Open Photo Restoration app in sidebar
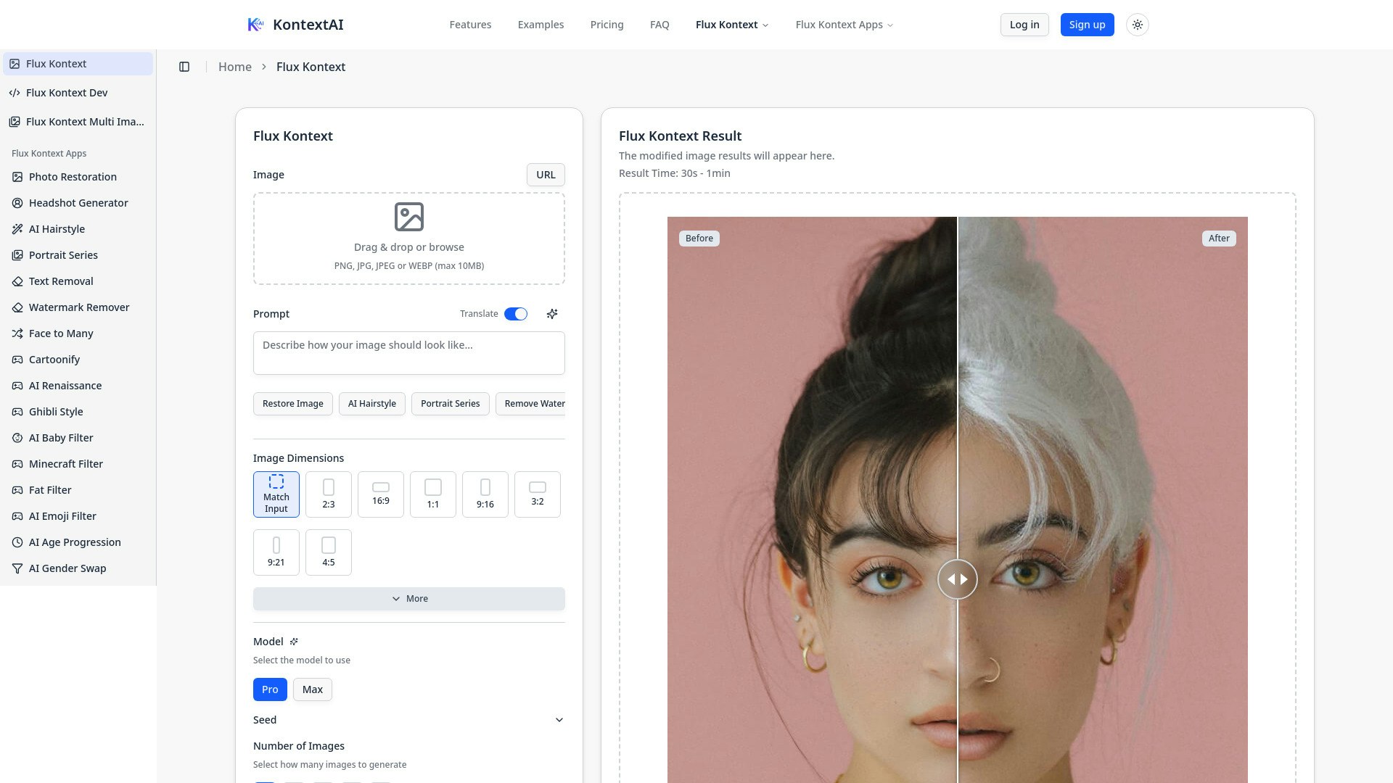Viewport: 1393px width, 783px height. pos(78,177)
